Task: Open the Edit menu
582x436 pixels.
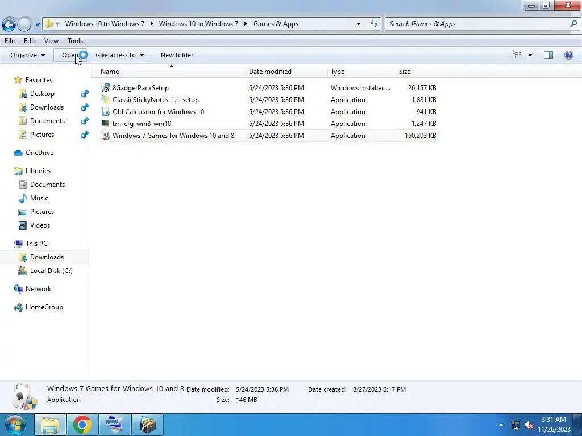Action: coord(30,41)
